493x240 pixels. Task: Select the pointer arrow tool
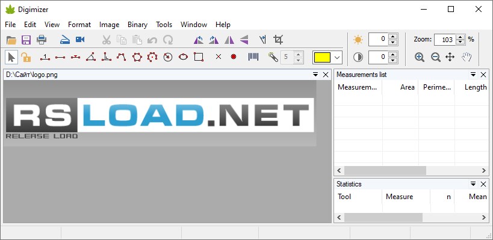tap(11, 57)
